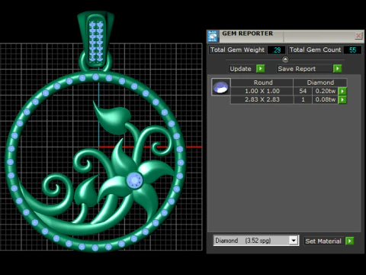Select the 1.00 X 1.00 size cell
This screenshot has width=366, height=275.
pyautogui.click(x=262, y=91)
